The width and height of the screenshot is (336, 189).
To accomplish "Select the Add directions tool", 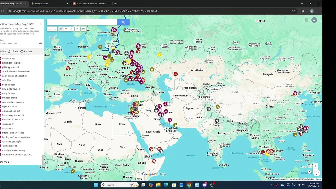I will (77, 29).
